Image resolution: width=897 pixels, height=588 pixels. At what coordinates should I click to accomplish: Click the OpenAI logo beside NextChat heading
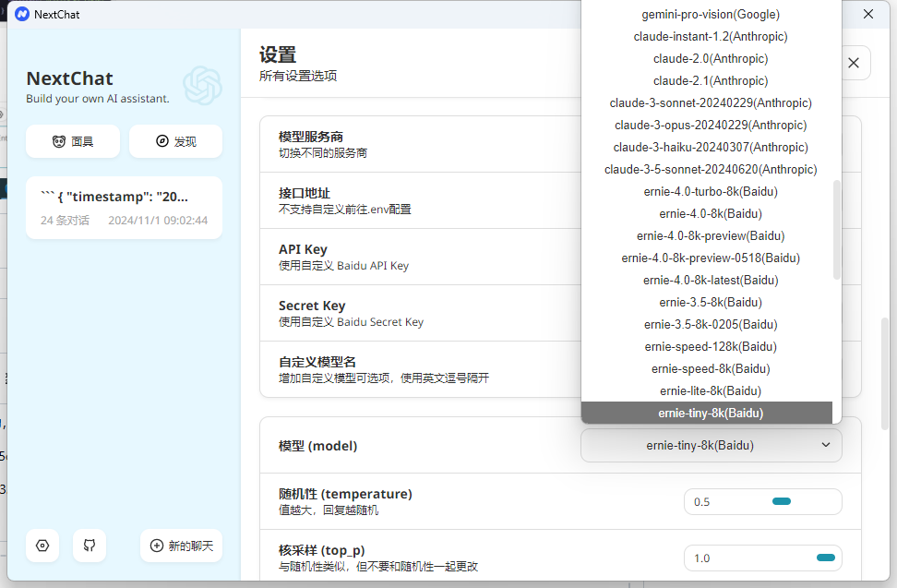pyautogui.click(x=202, y=85)
